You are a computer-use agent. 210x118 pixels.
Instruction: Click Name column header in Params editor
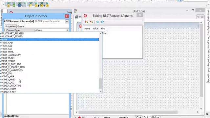click(87, 29)
